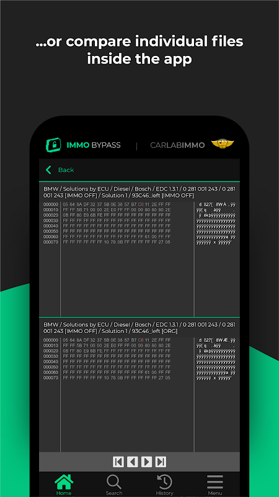Tap the winged CarLab badge logo
Image resolution: width=279 pixels, height=497 pixels.
pyautogui.click(x=223, y=144)
